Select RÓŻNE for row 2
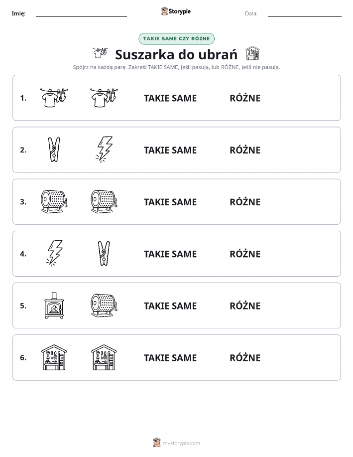353x457 pixels. pos(245,150)
